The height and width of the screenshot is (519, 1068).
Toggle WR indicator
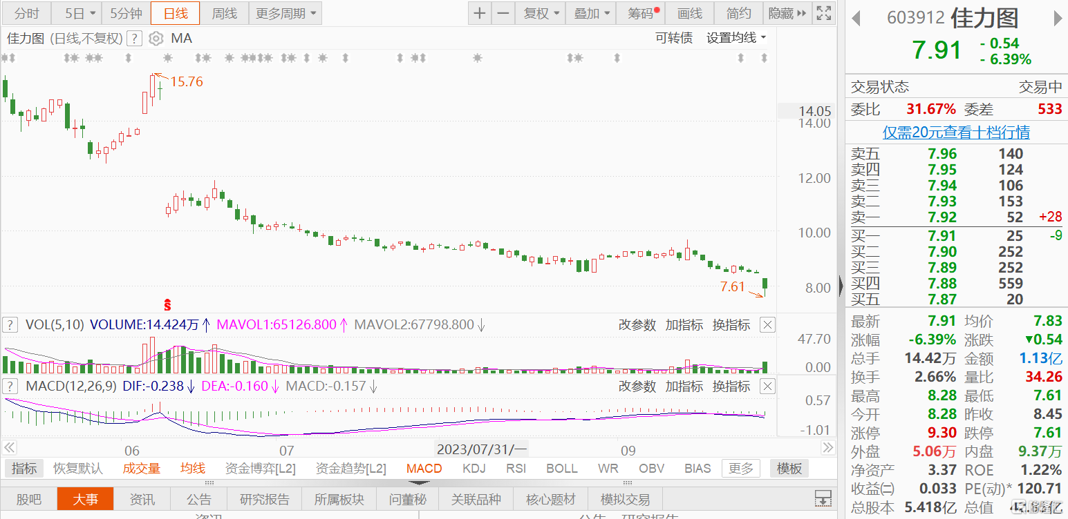[x=608, y=469]
